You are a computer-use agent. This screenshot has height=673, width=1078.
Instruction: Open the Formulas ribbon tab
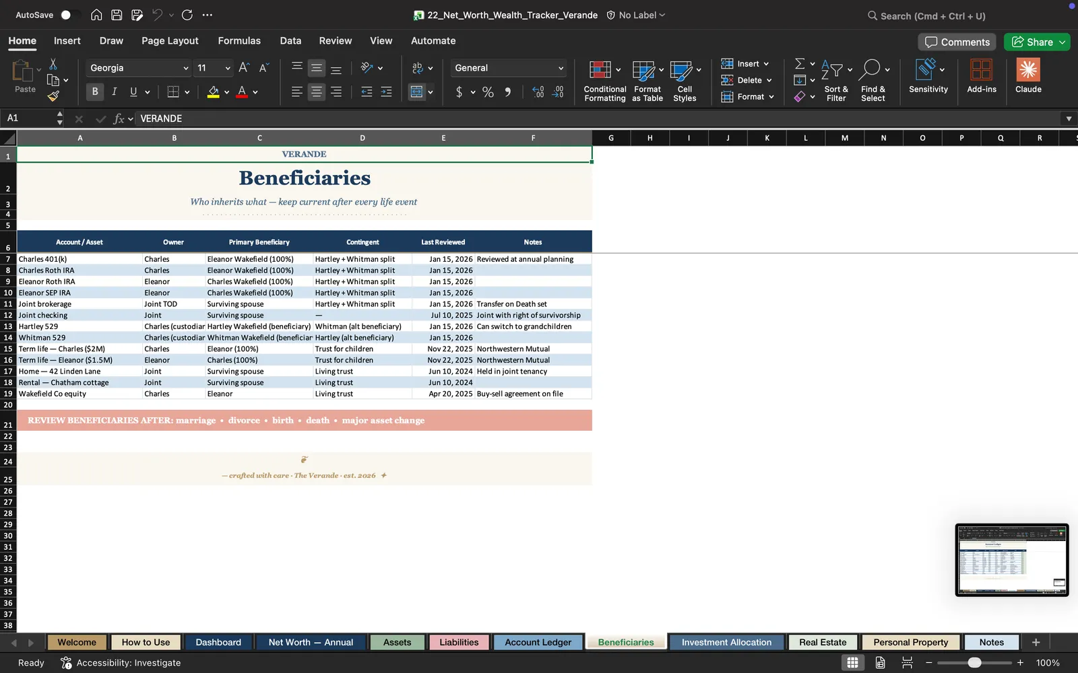click(x=239, y=40)
